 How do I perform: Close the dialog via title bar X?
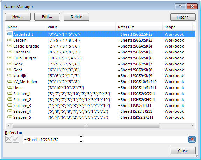click(192, 6)
